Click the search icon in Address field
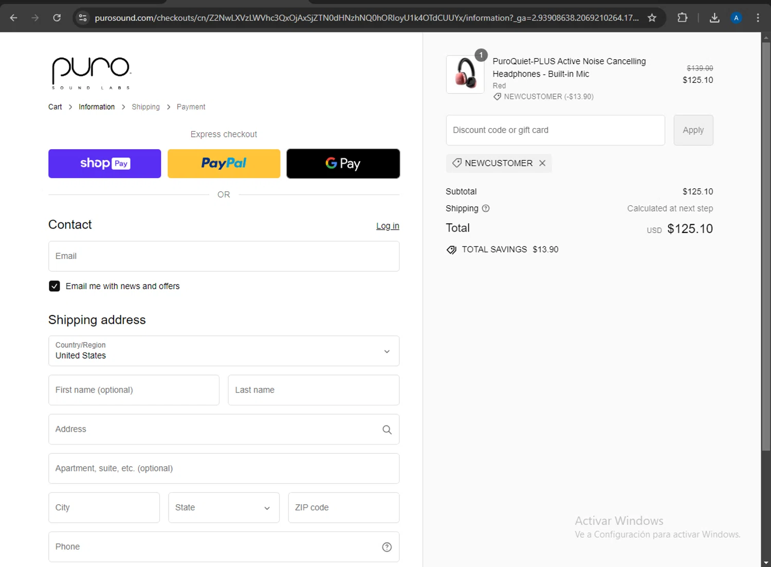This screenshot has height=567, width=771. [387, 430]
